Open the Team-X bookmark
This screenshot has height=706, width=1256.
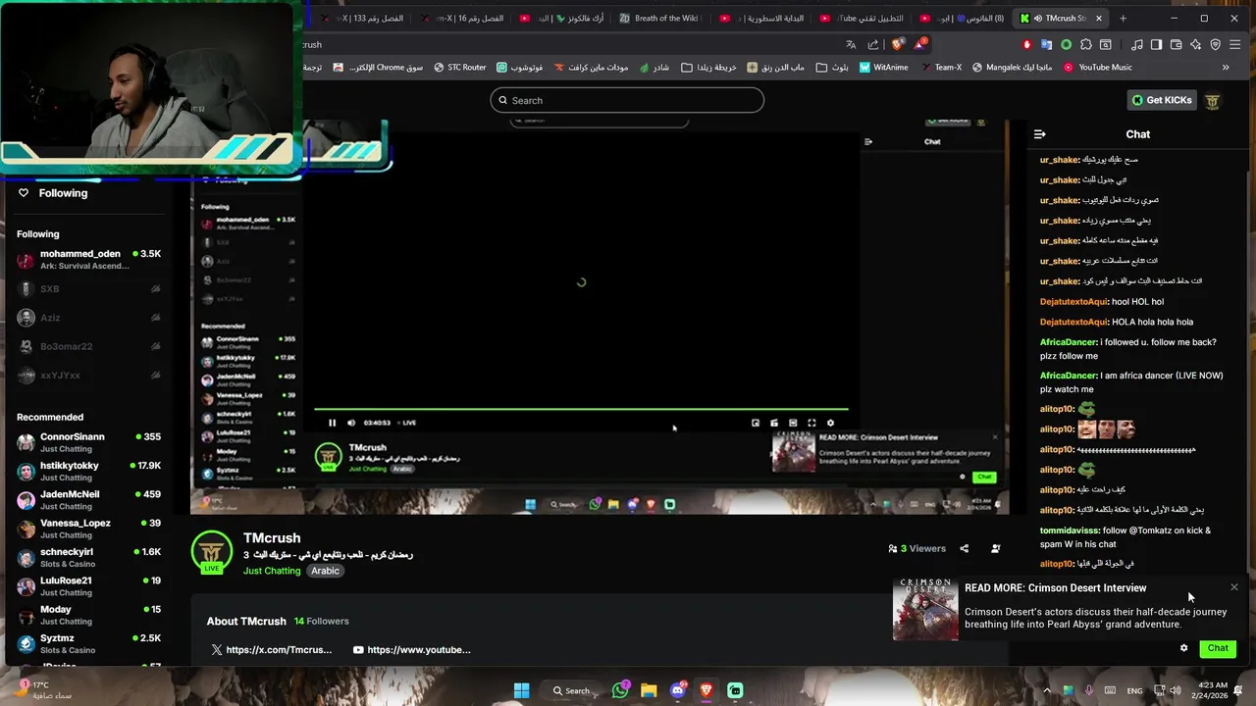(941, 68)
